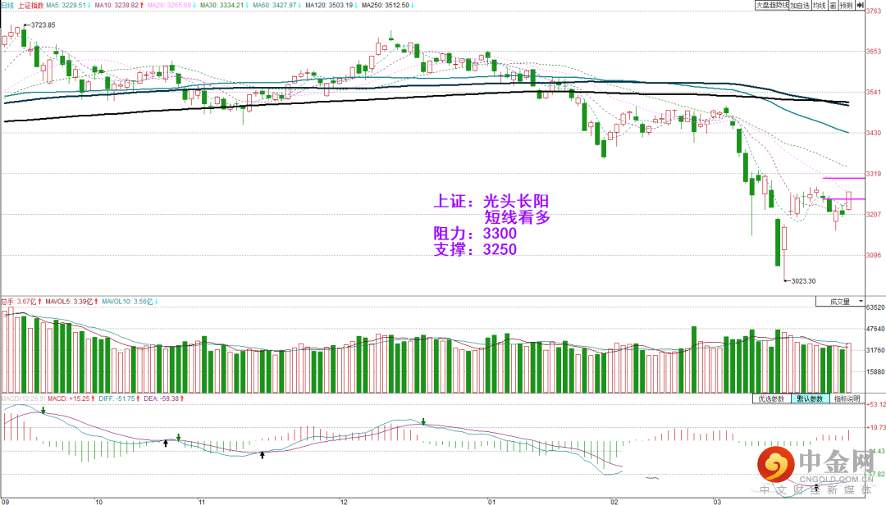This screenshot has height=505, width=886.
Task: Click the DIFF: -51.75 value
Action: pyautogui.click(x=119, y=398)
